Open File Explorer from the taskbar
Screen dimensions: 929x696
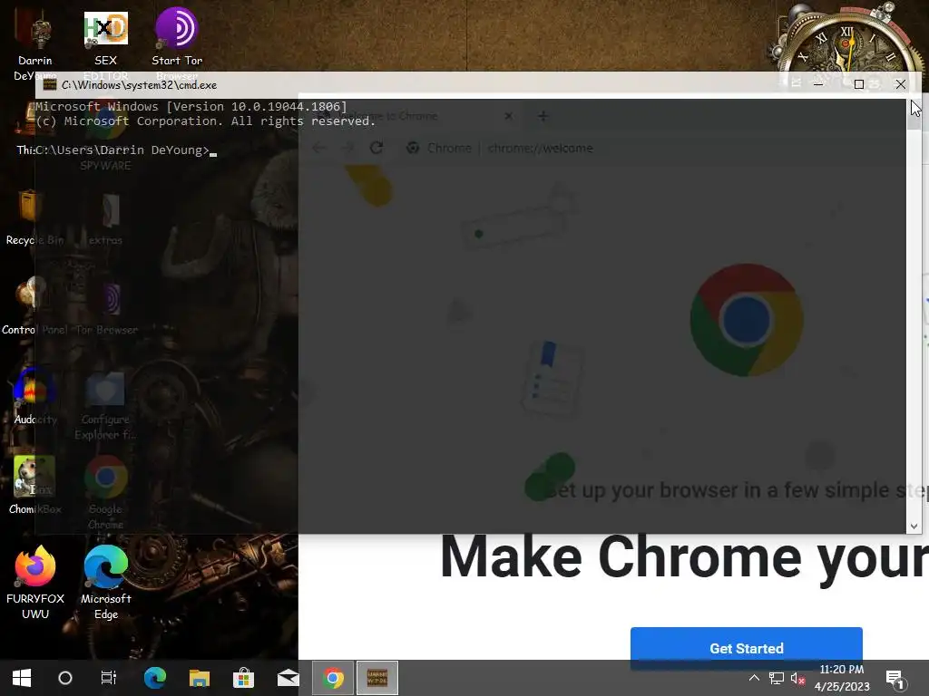199,678
